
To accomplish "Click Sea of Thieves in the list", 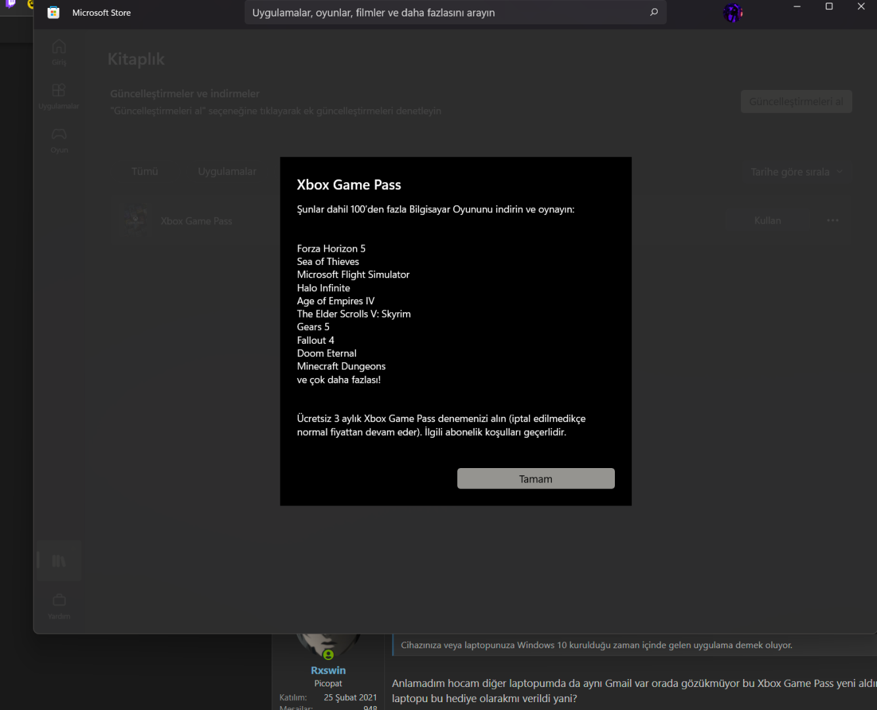I will 328,262.
